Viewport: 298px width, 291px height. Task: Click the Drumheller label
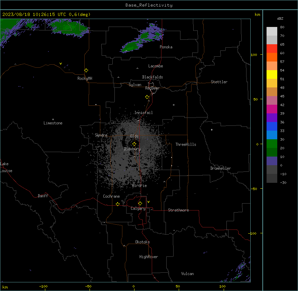point(221,168)
